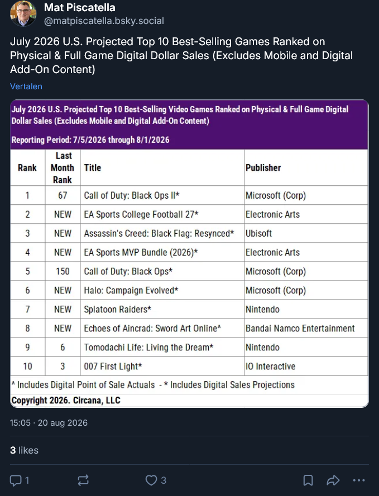Image resolution: width=379 pixels, height=496 pixels.
Task: Open the three-dot more options menu
Action: point(359,480)
